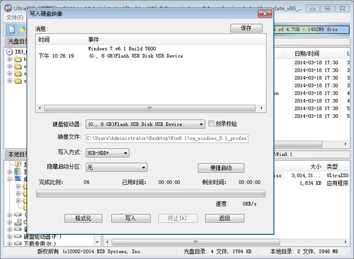Image resolution: width=354 pixels, height=259 pixels.
Task: Expand the 下载专用 (H:) tree node
Action: click(9, 244)
